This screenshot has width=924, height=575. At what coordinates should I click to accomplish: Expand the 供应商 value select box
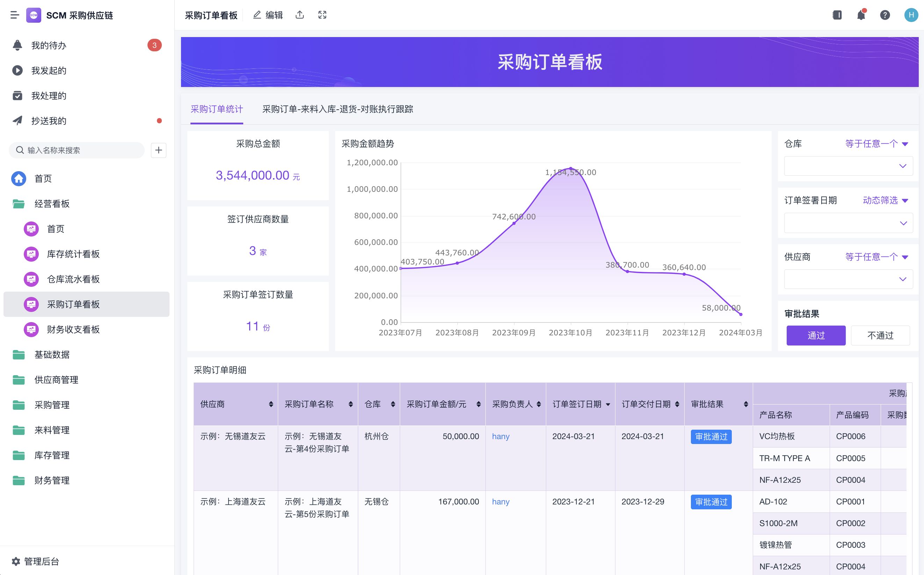848,279
